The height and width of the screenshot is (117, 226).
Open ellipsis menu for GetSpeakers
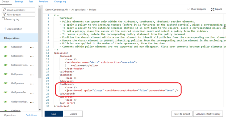(x=32, y=84)
